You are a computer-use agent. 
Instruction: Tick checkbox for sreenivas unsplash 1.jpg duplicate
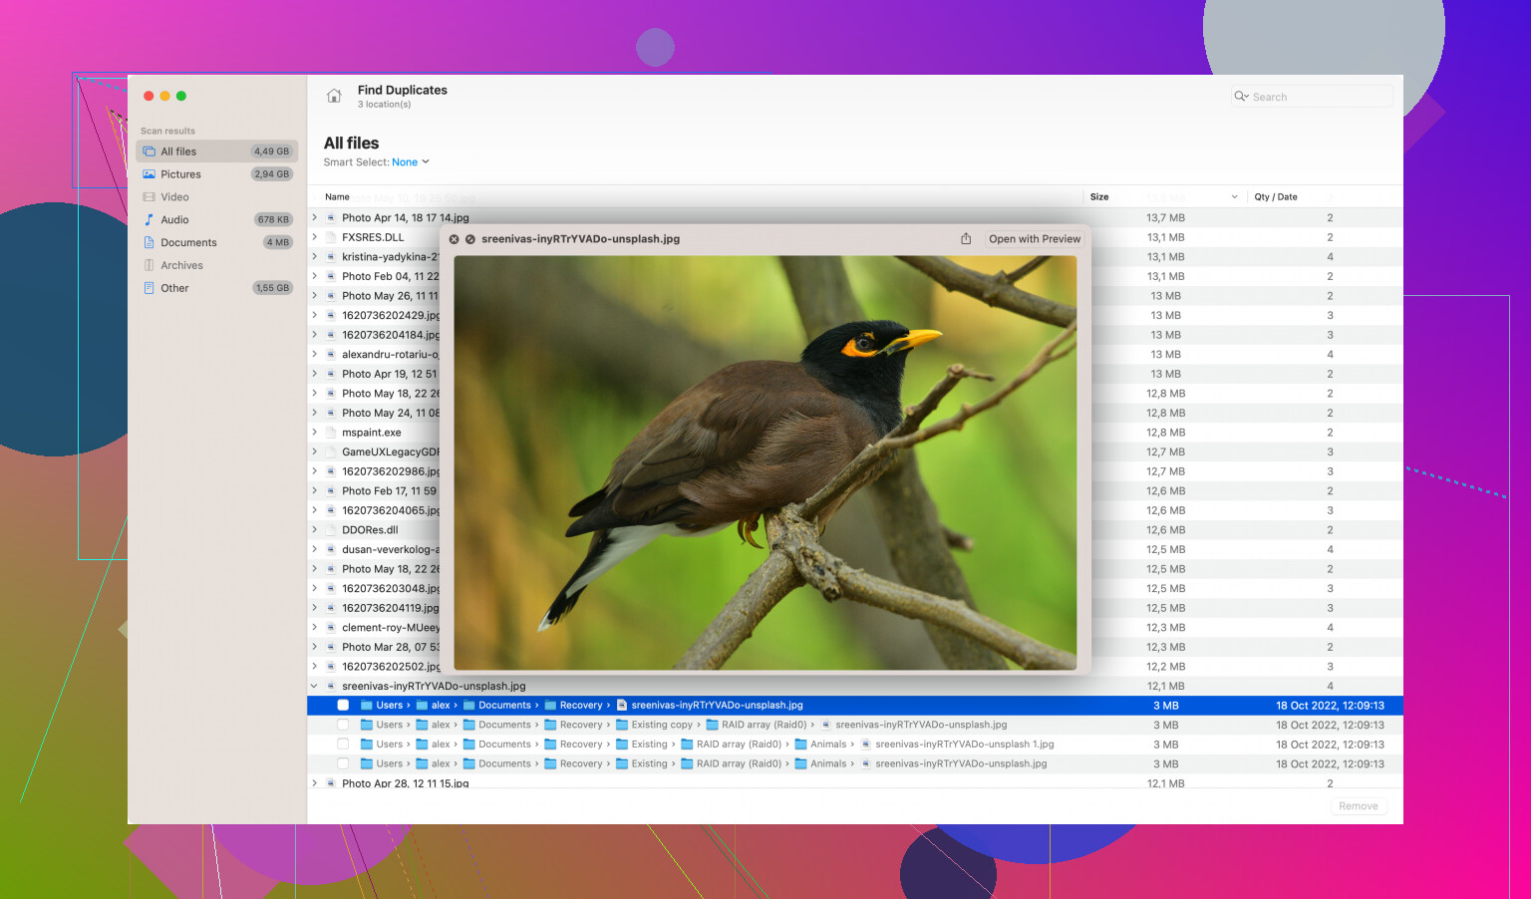tap(343, 745)
